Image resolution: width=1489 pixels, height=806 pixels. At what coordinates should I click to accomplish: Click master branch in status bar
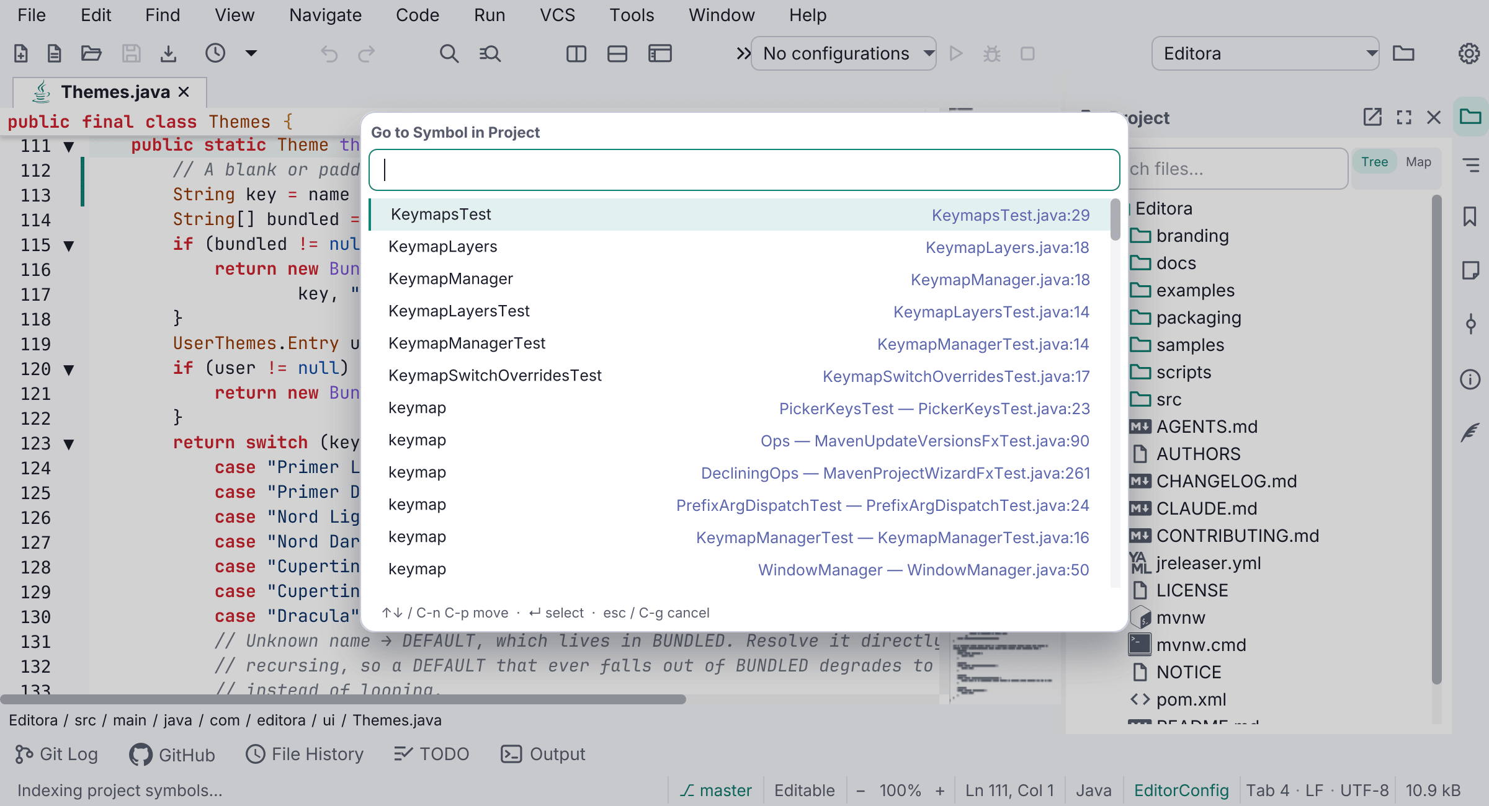click(x=715, y=790)
